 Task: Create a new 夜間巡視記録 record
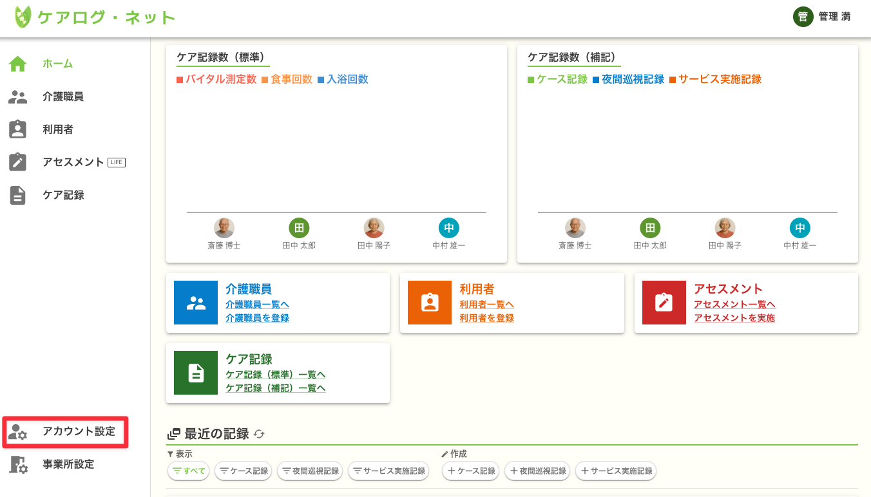pyautogui.click(x=537, y=471)
